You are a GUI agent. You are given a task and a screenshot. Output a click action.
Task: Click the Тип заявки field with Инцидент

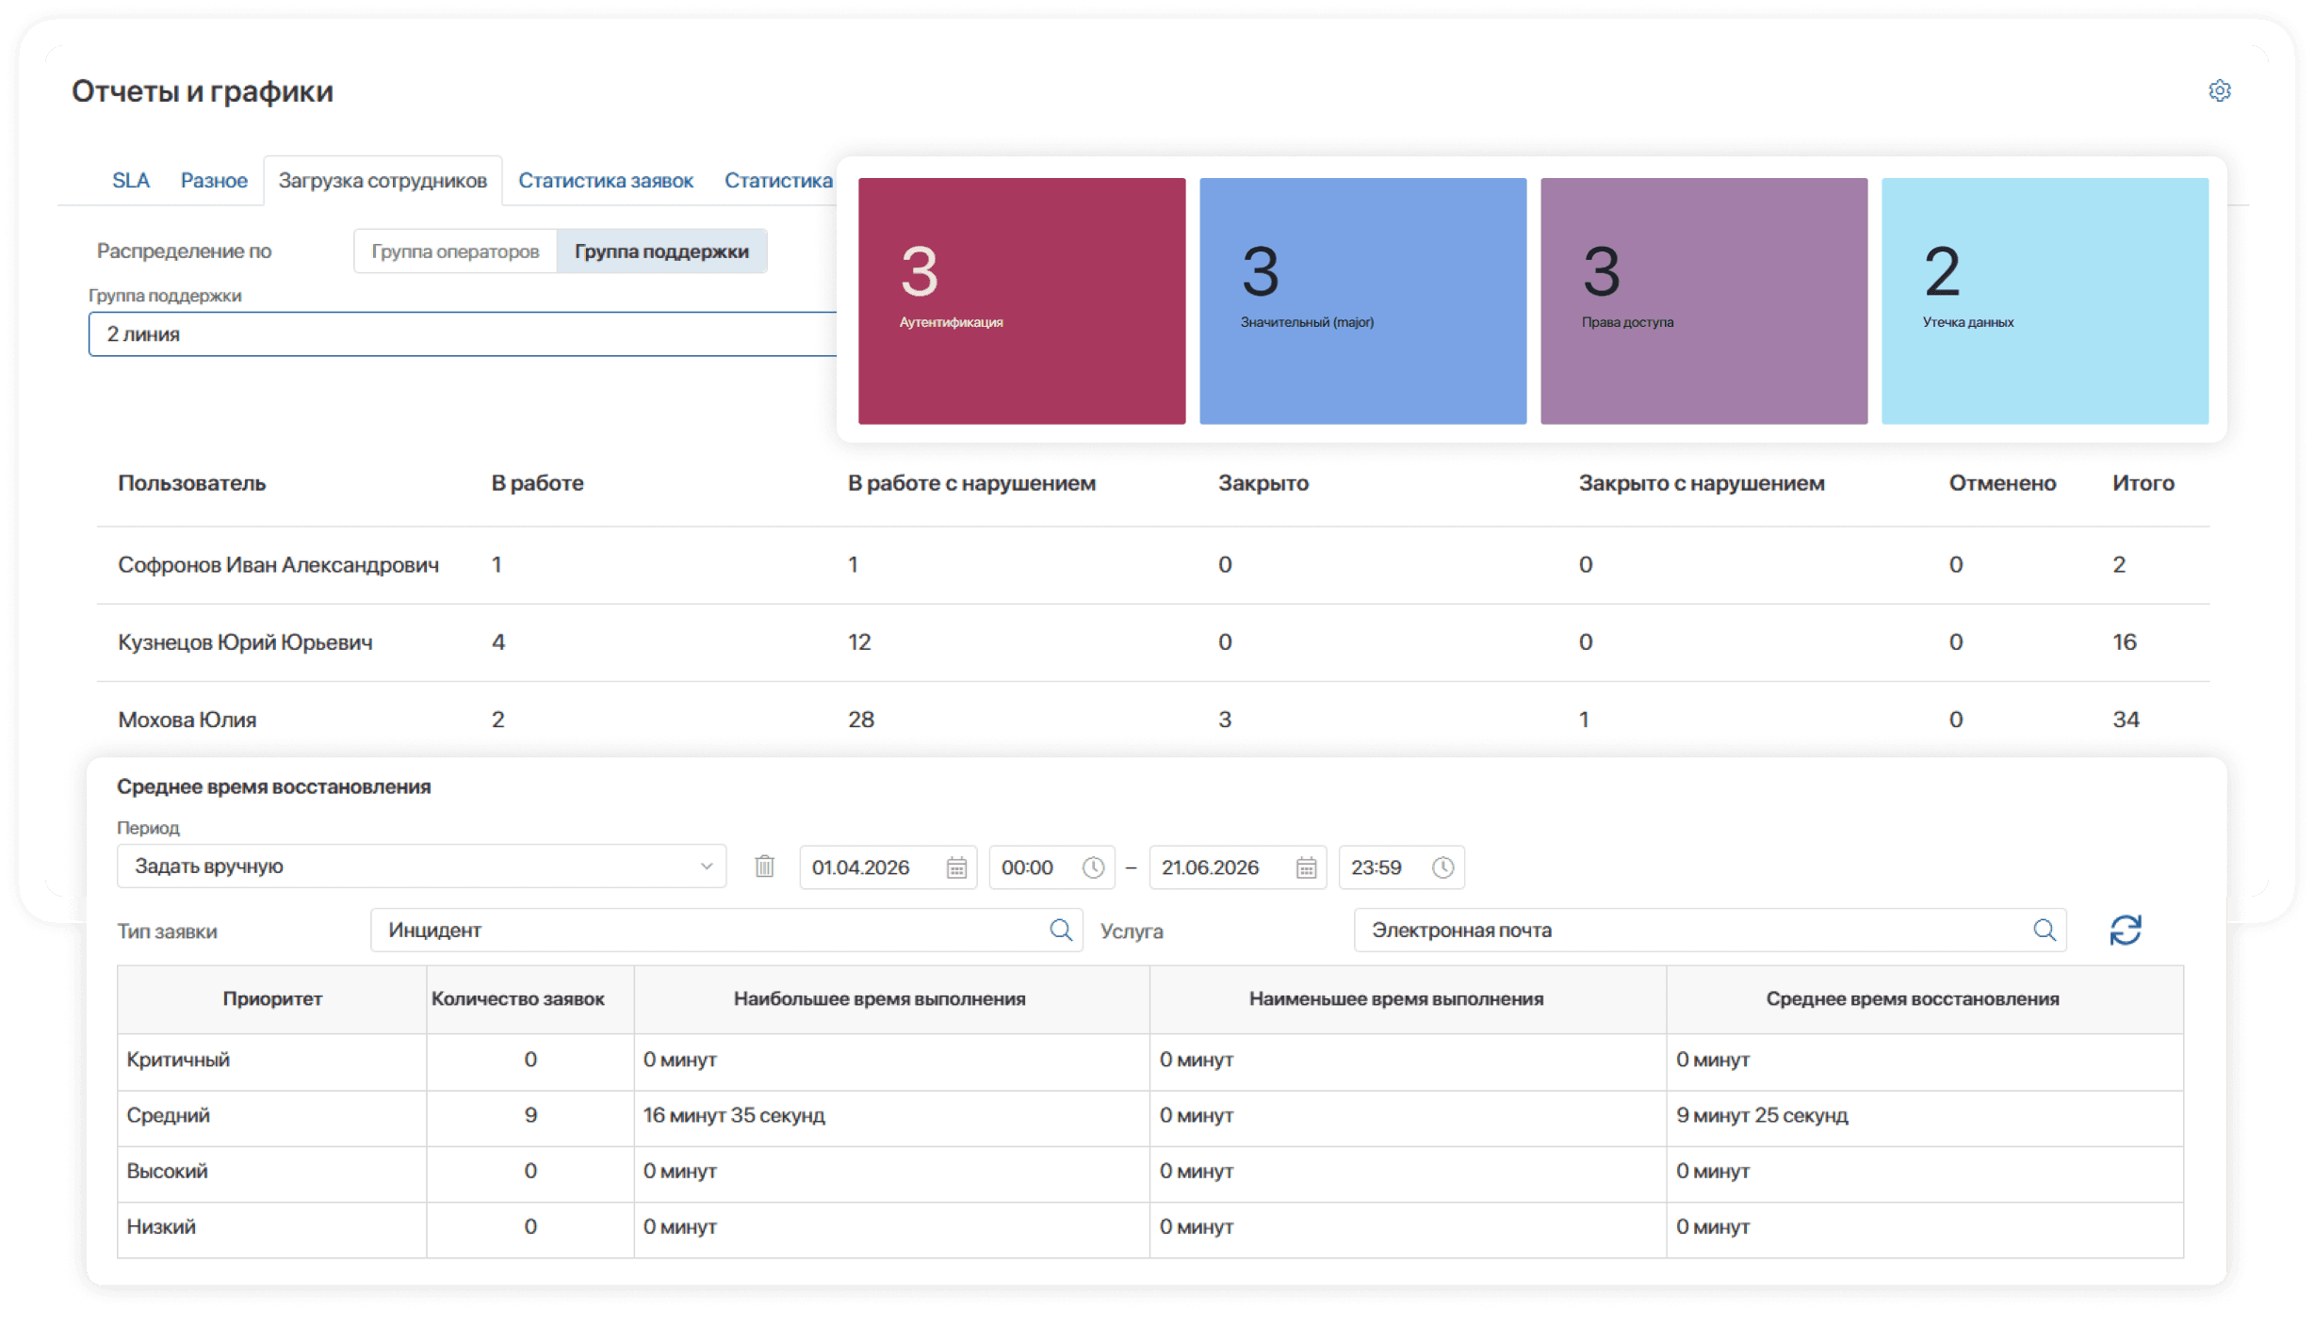pos(726,931)
